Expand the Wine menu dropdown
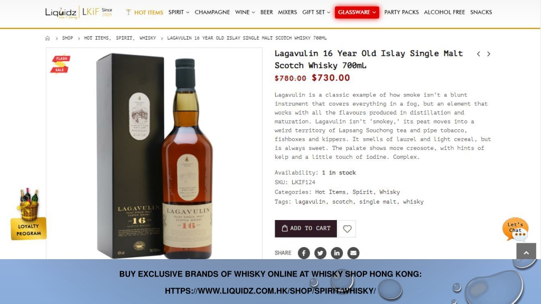Viewport: 541px width, 304px height. [245, 12]
